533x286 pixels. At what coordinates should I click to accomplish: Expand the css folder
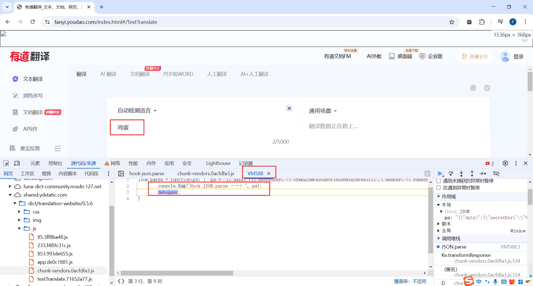pyautogui.click(x=19, y=212)
